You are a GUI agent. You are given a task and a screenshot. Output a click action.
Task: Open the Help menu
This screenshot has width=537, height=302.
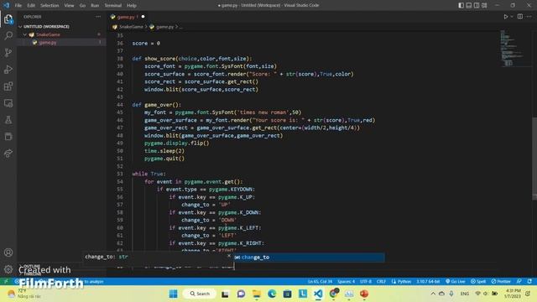pyautogui.click(x=132, y=6)
